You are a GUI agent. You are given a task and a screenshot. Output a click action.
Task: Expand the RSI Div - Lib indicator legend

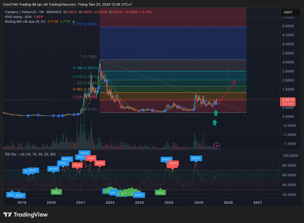30,154
